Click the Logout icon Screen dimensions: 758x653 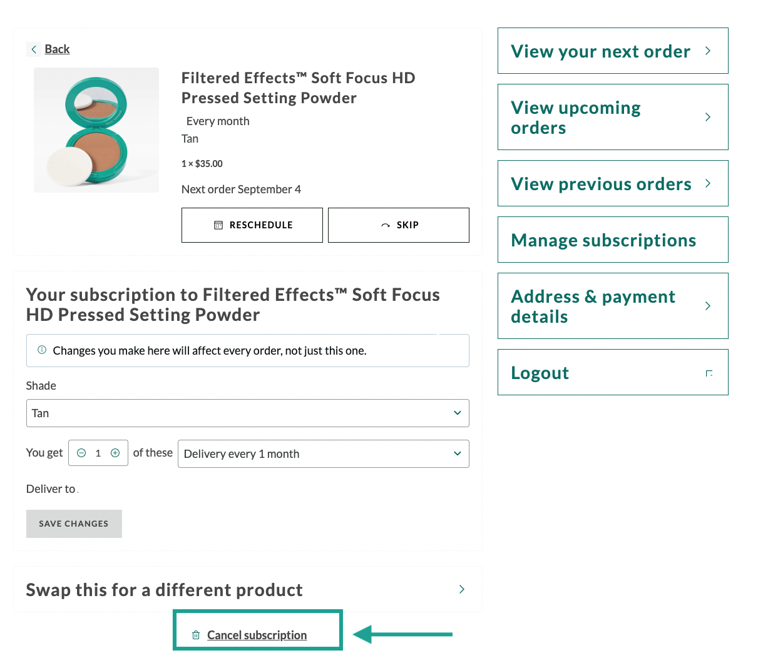[709, 373]
